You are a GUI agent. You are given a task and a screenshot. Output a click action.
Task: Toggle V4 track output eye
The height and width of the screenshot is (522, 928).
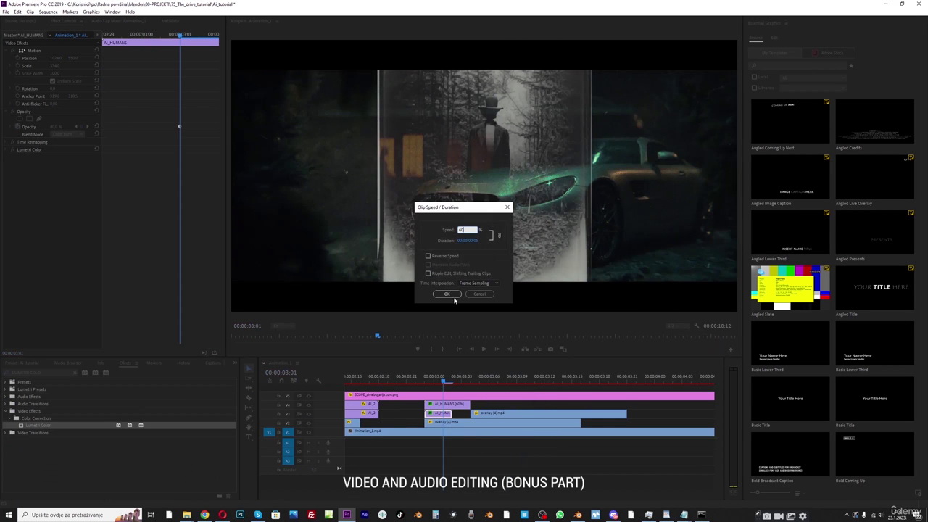(308, 405)
